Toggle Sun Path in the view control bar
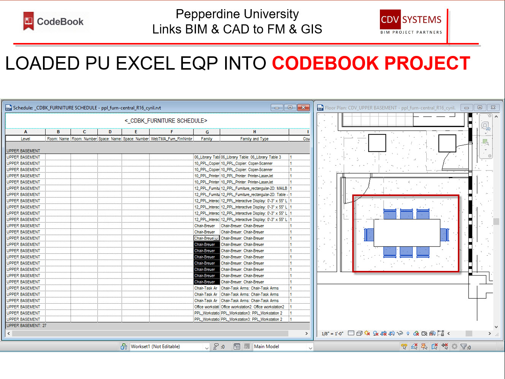The image size is (505, 379). point(367,333)
